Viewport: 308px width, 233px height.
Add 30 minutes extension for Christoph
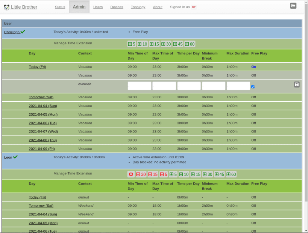tap(166, 44)
